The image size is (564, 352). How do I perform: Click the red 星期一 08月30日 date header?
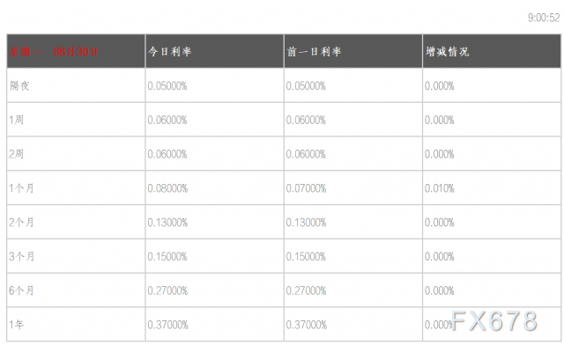tap(54, 52)
